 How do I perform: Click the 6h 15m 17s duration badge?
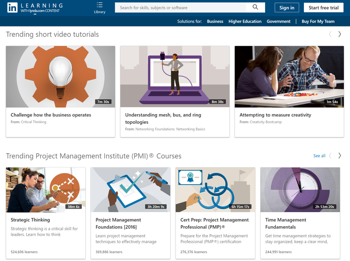240,207
